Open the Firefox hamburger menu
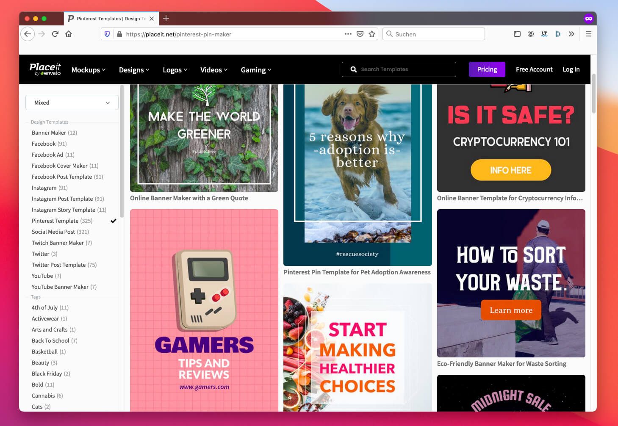Screen dimensions: 618x426 [x=589, y=34]
